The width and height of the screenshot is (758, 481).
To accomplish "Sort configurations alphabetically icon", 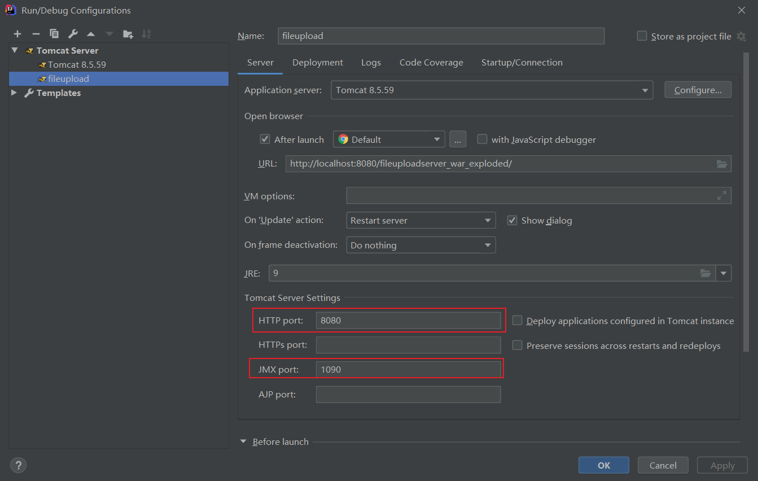I will [146, 34].
